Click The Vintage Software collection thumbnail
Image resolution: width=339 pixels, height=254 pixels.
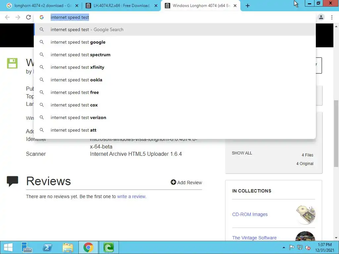coord(305,236)
